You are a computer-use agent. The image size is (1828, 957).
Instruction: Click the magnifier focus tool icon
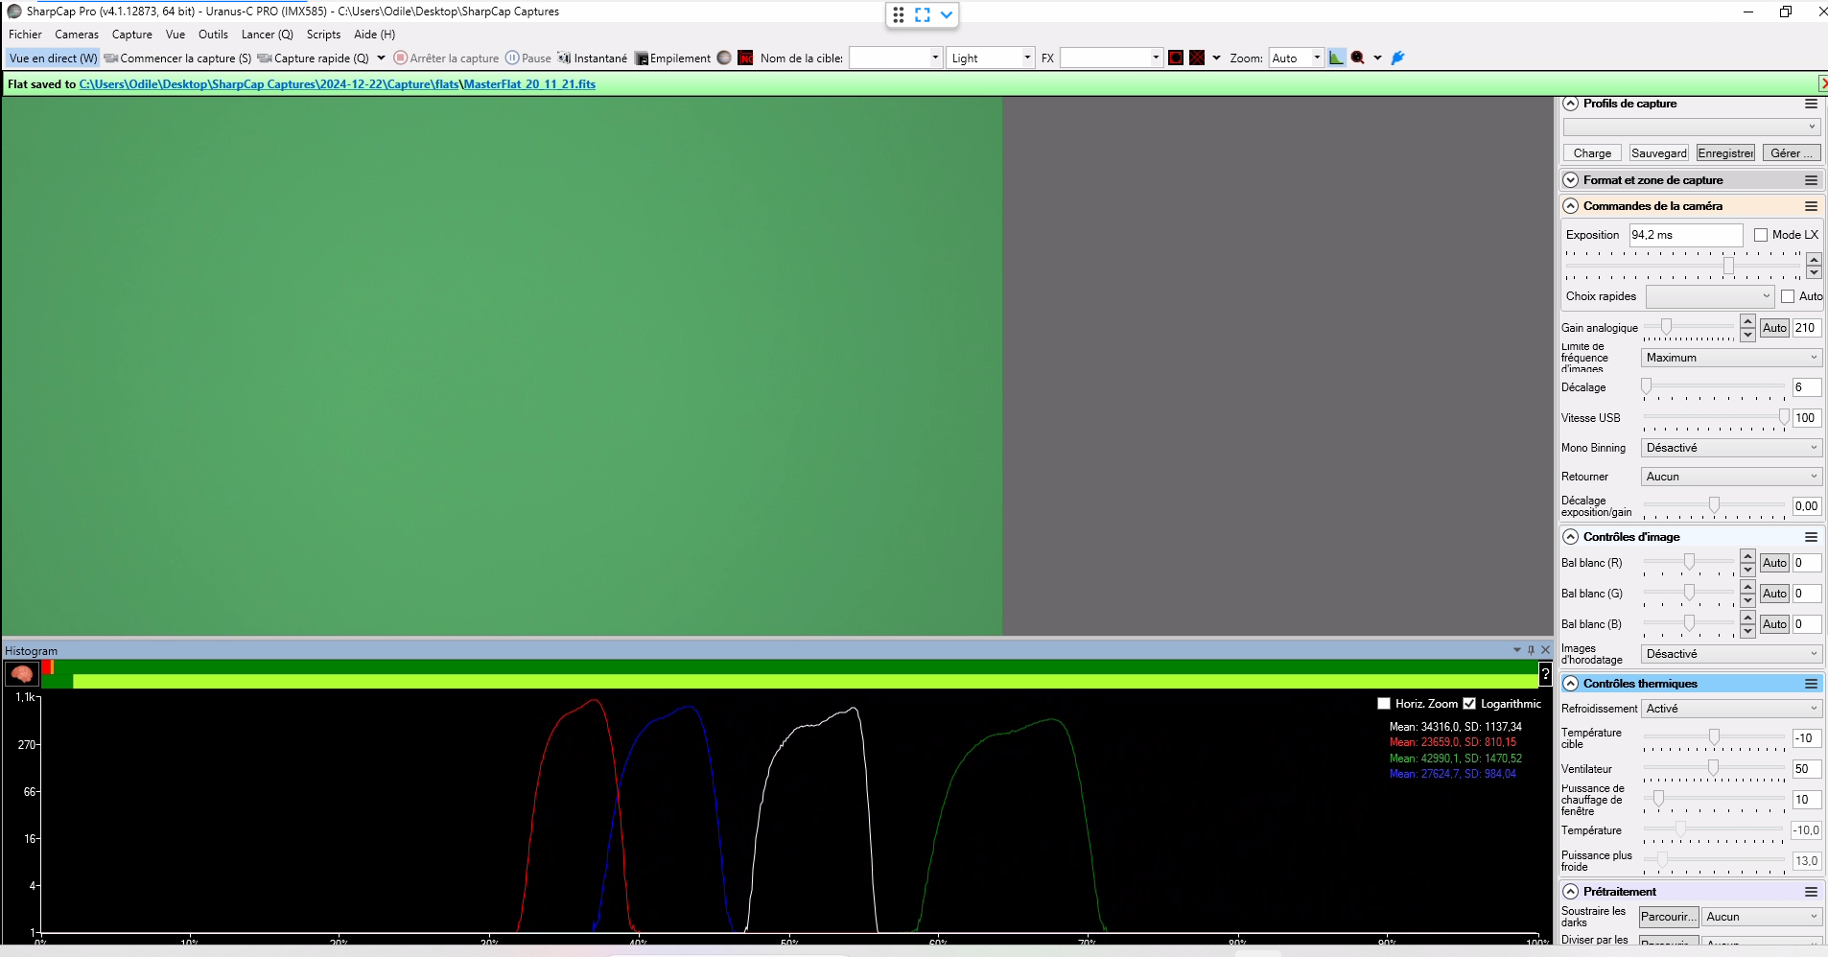(1358, 58)
